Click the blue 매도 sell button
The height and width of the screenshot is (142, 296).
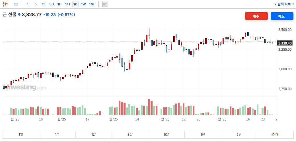click(x=282, y=16)
